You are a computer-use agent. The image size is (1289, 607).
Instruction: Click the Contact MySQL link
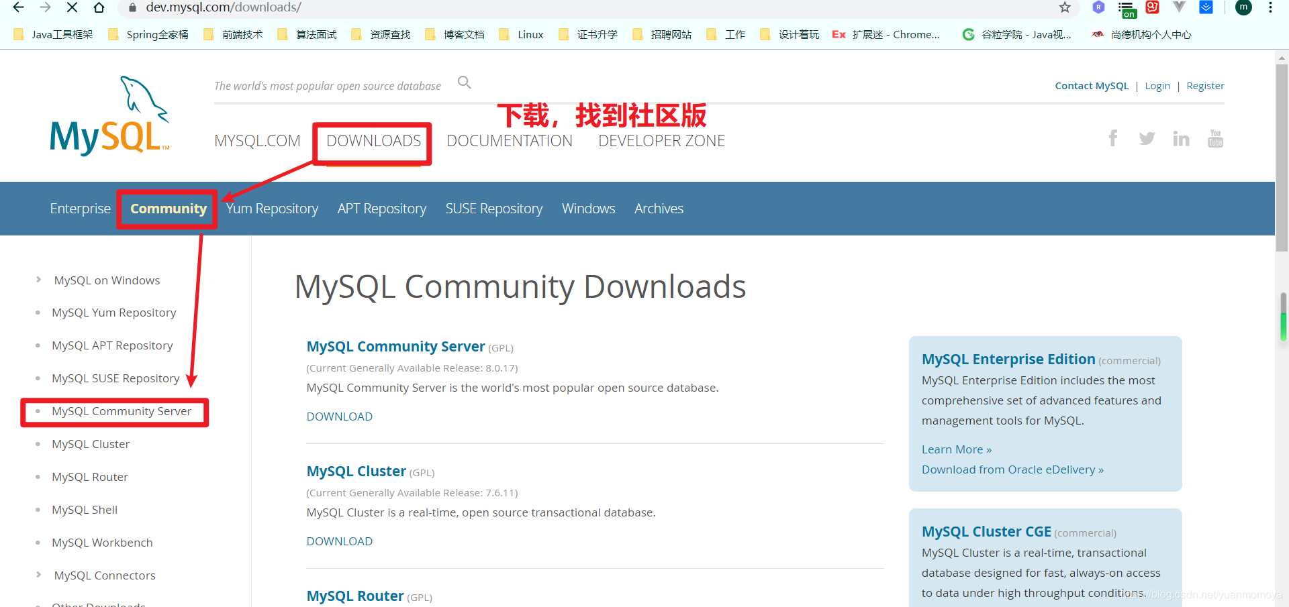1092,86
